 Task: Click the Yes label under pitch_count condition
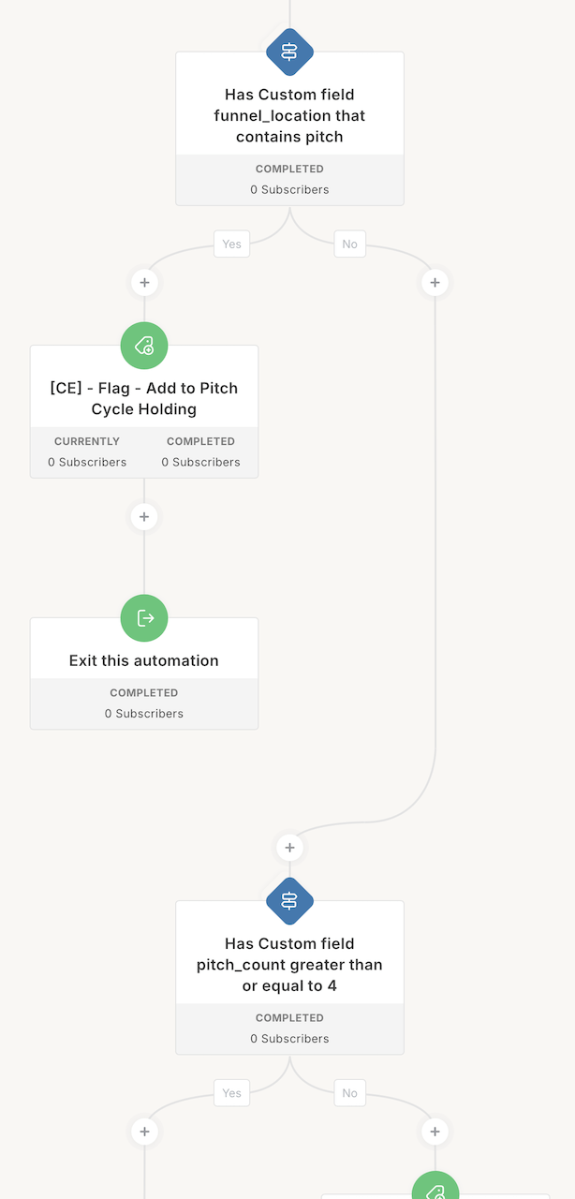[231, 1093]
